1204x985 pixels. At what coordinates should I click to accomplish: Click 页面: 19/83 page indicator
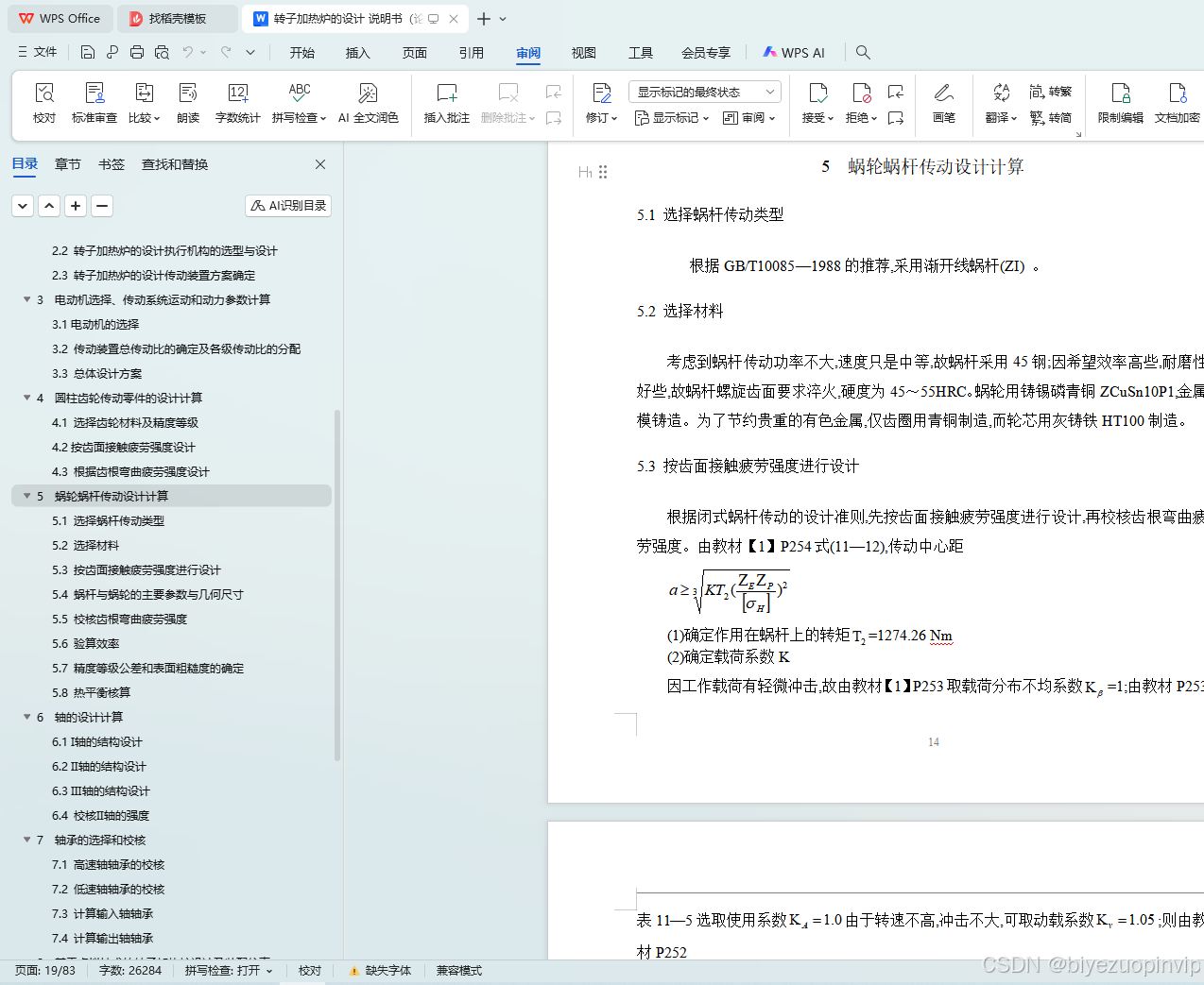pyautogui.click(x=45, y=971)
